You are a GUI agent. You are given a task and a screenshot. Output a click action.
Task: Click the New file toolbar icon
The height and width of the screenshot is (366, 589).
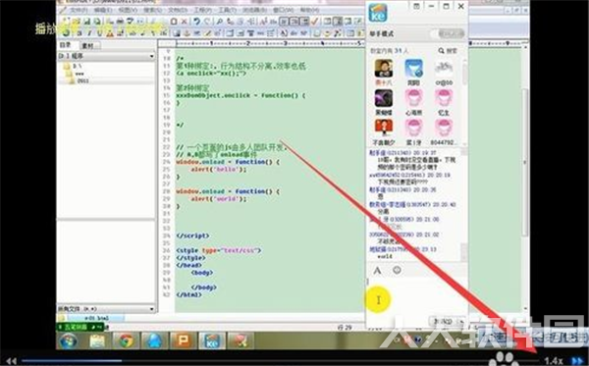coord(66,21)
